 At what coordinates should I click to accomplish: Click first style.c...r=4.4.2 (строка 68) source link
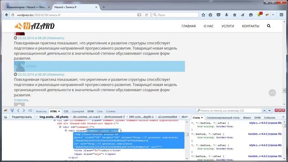265,123
